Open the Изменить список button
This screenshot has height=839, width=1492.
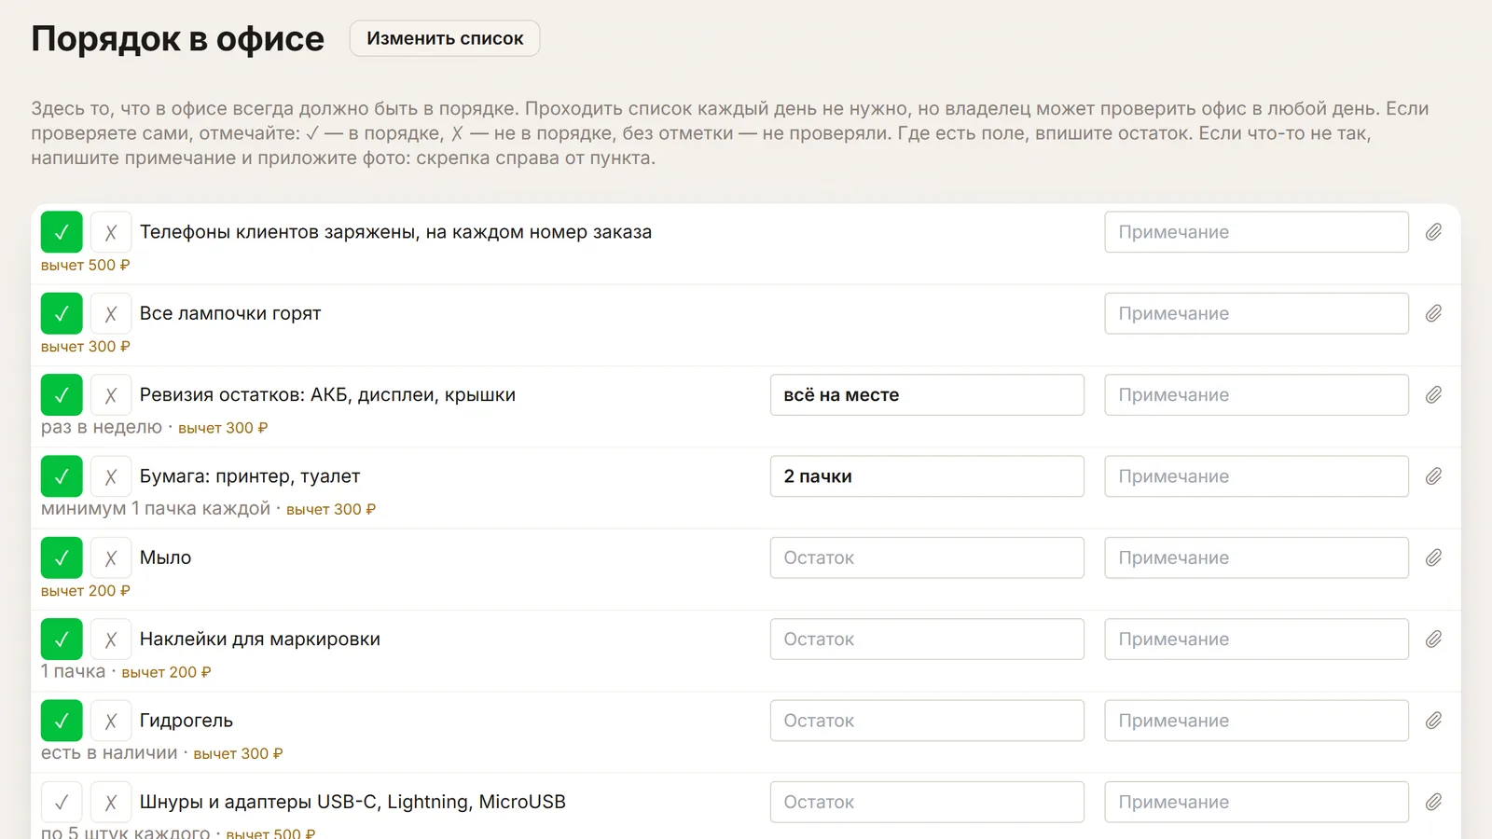click(445, 38)
